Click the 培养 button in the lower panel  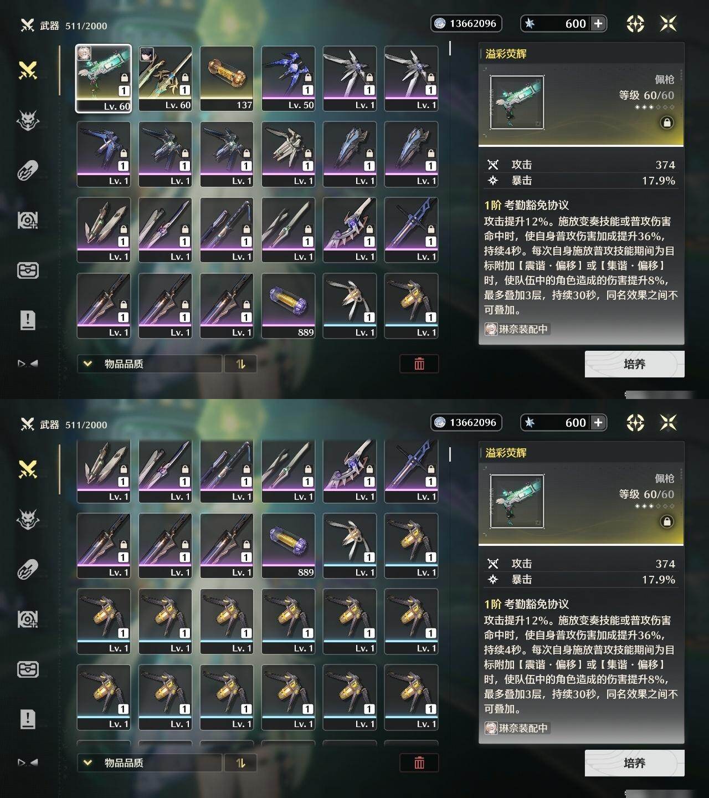634,763
